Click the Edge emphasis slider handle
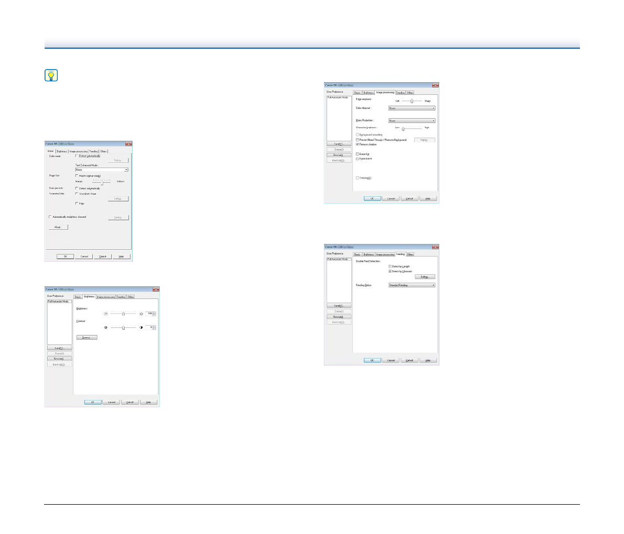 (412, 101)
